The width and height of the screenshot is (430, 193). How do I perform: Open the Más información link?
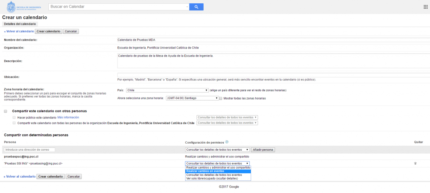68,117
